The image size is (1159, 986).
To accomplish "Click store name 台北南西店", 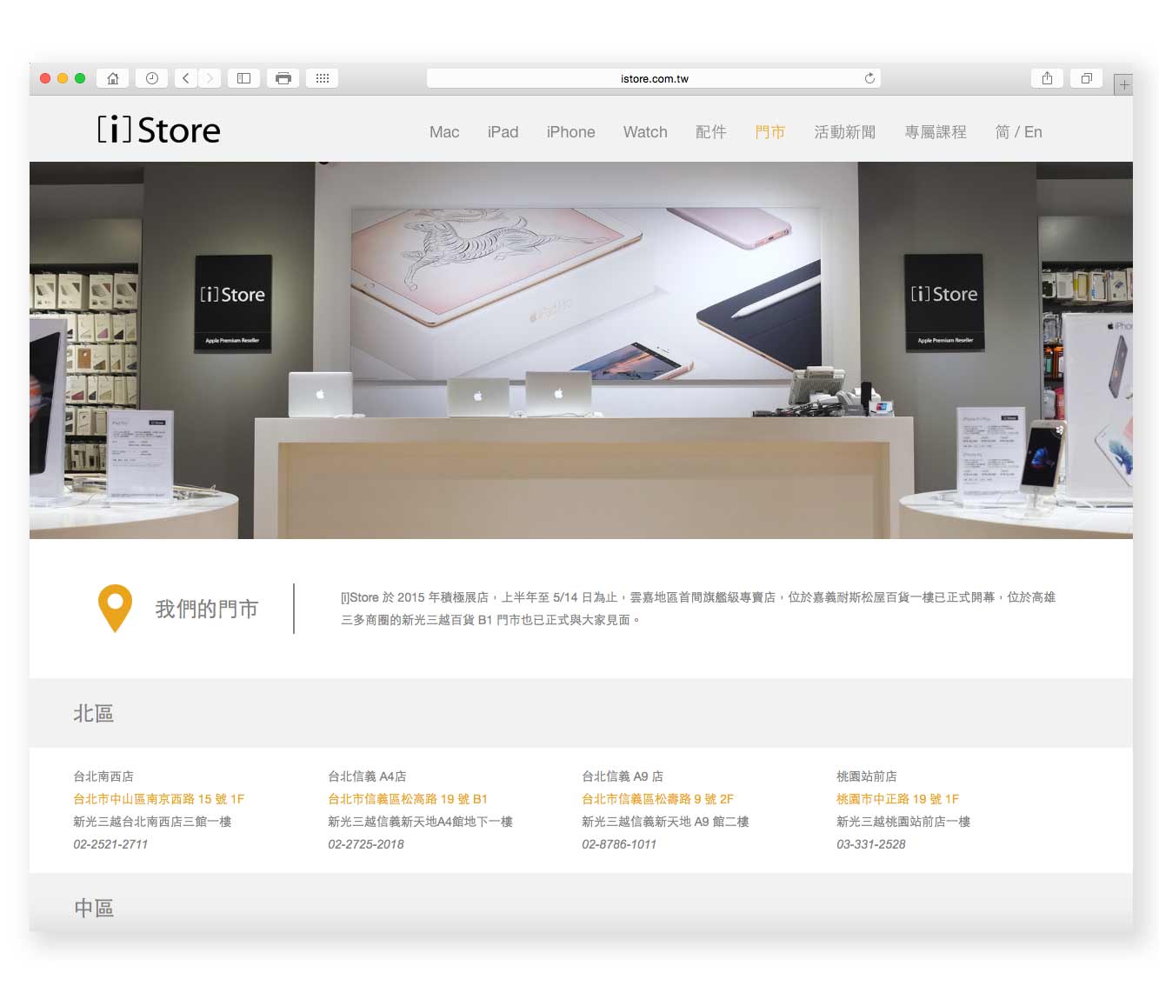I will [103, 776].
